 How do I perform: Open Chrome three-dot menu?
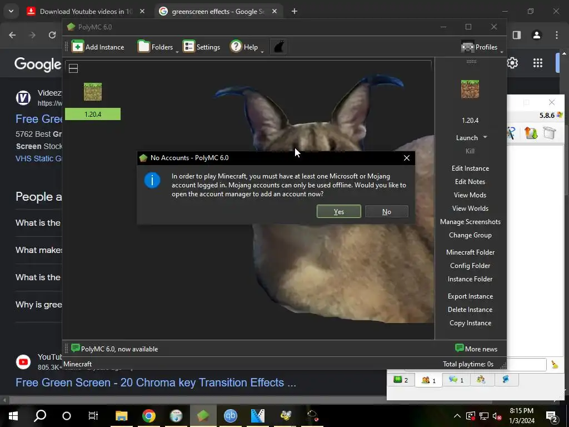tap(557, 35)
